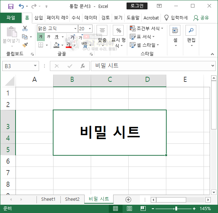Select the column E header
The image size is (218, 213).
point(185,80)
